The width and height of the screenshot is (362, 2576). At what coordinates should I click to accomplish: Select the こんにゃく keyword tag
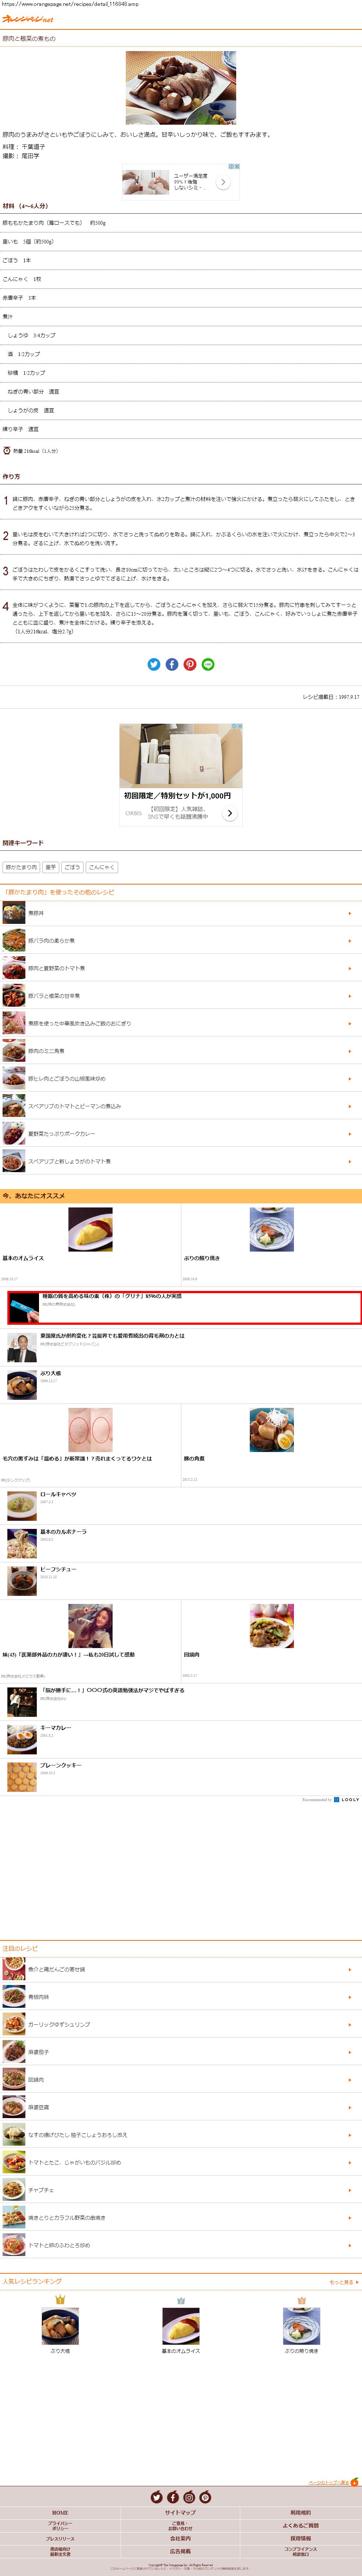point(101,867)
